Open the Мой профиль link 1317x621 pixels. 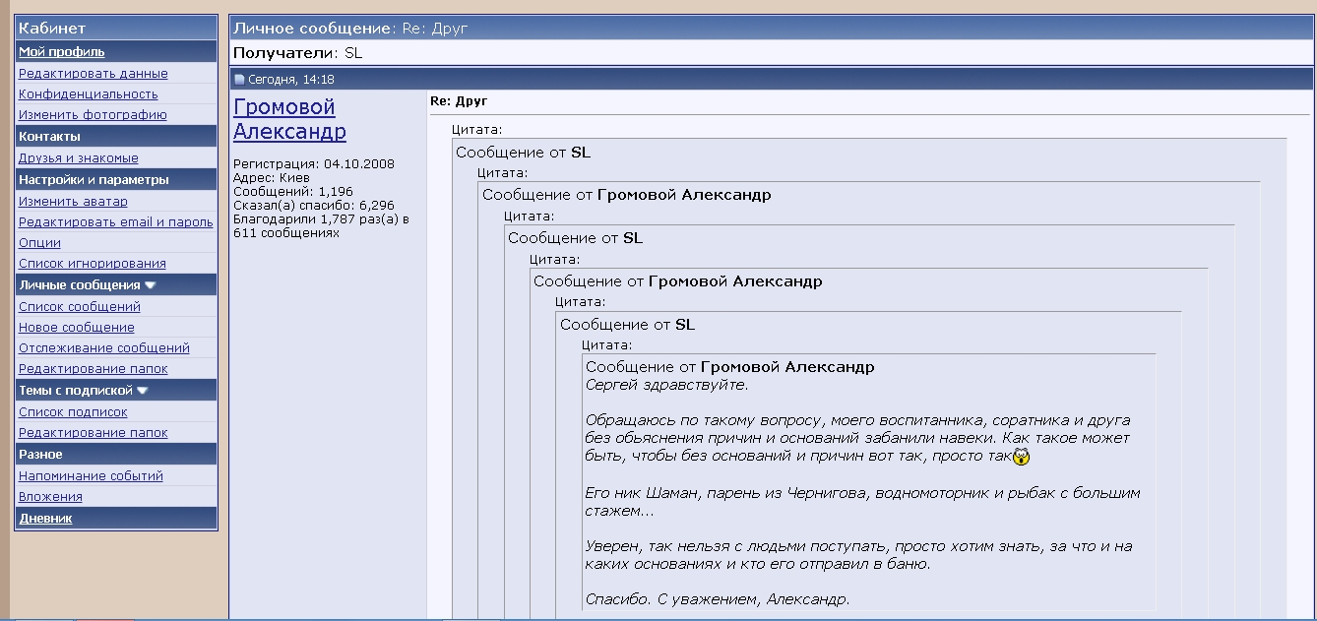pyautogui.click(x=61, y=52)
